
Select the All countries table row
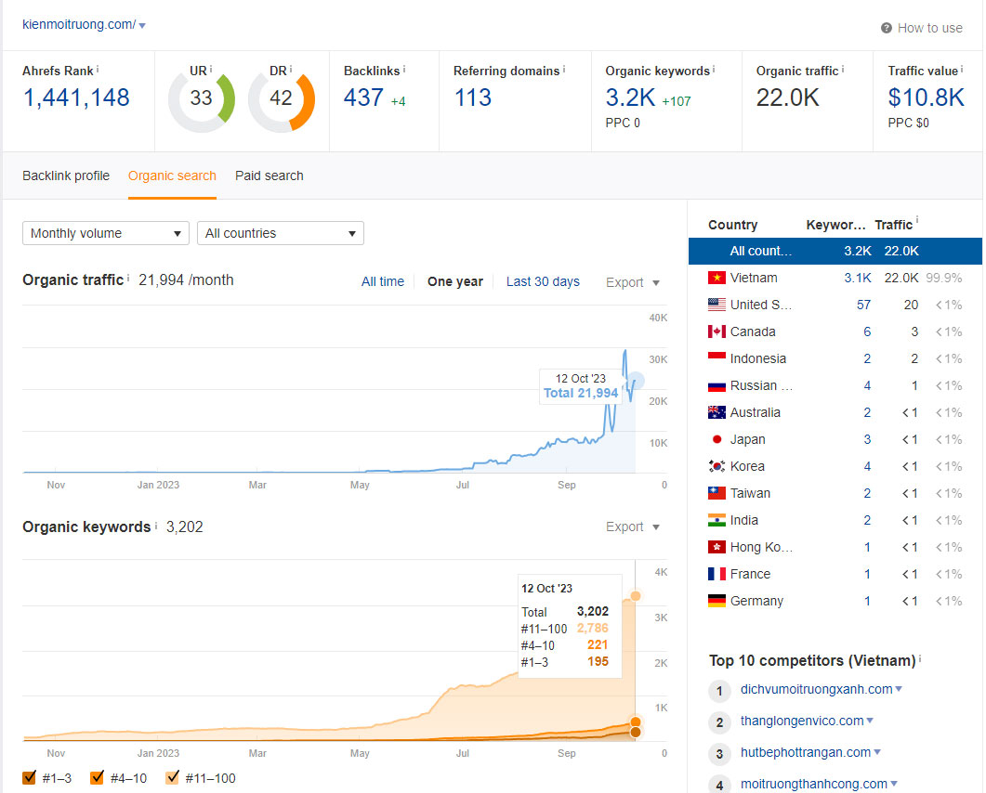pyautogui.click(x=835, y=251)
